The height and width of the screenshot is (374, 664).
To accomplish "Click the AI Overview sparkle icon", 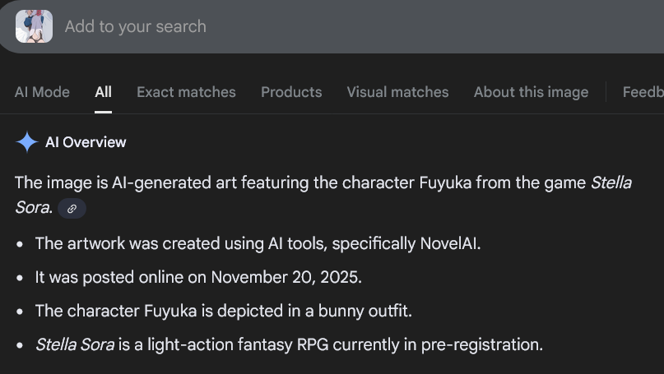I will click(26, 142).
